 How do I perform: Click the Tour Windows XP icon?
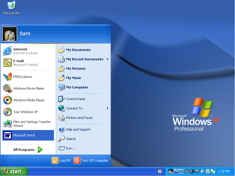[x=7, y=112]
